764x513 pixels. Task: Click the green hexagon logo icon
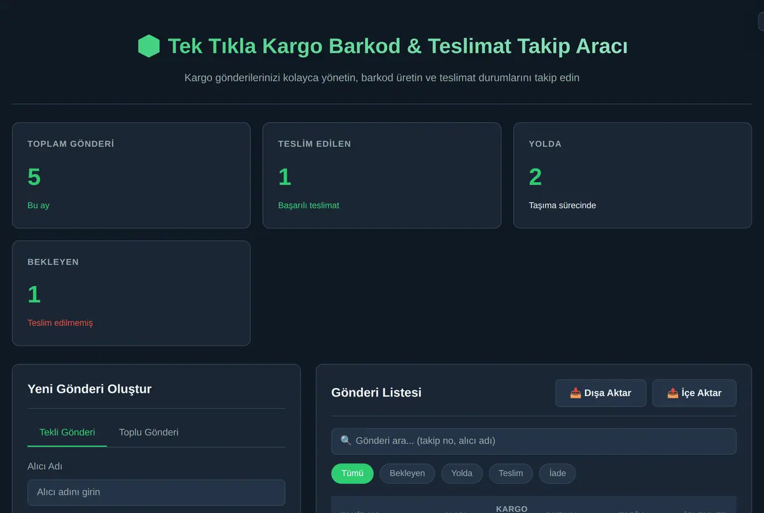[x=148, y=46]
